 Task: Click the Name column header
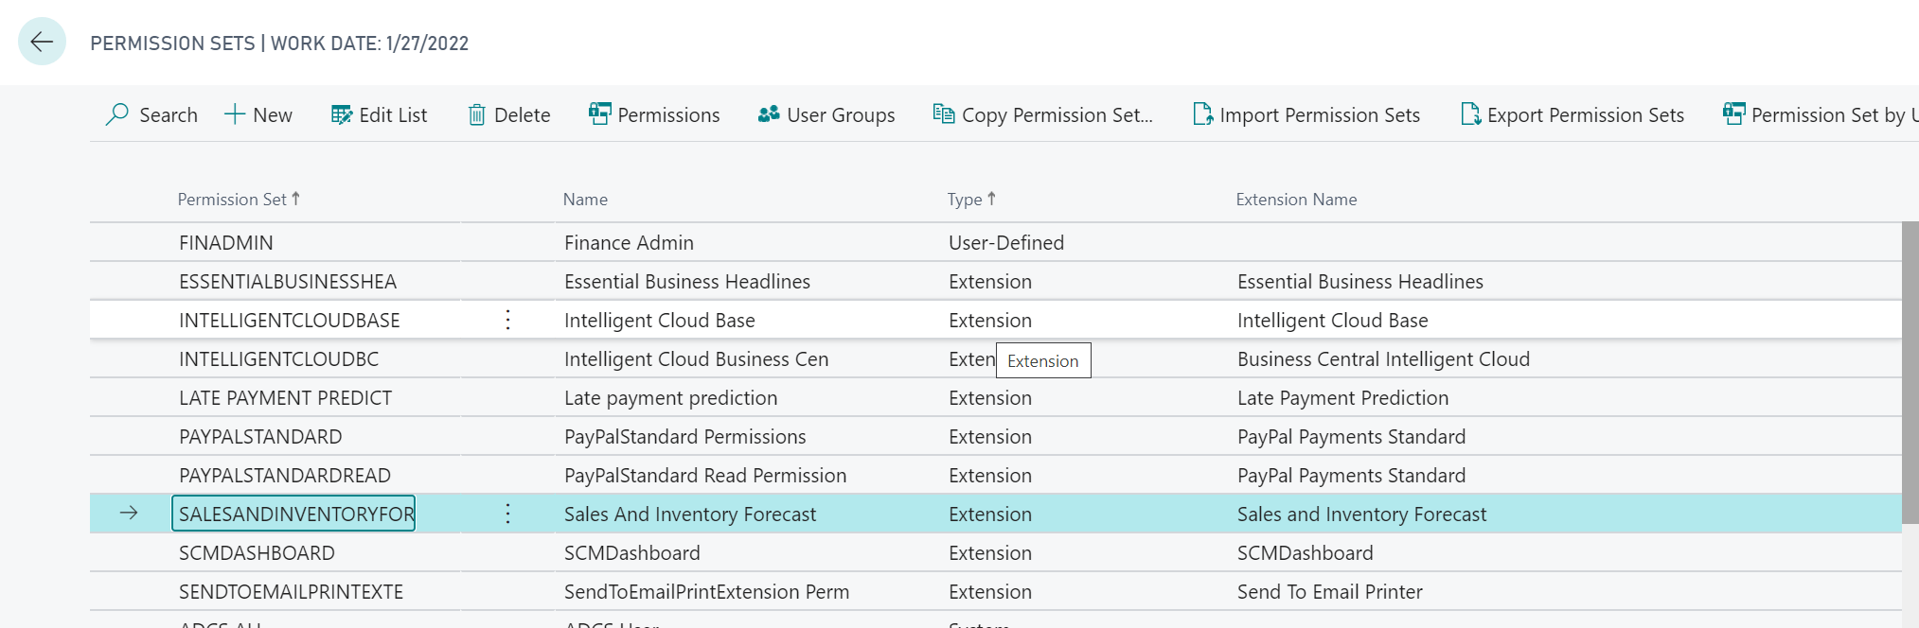pos(585,200)
